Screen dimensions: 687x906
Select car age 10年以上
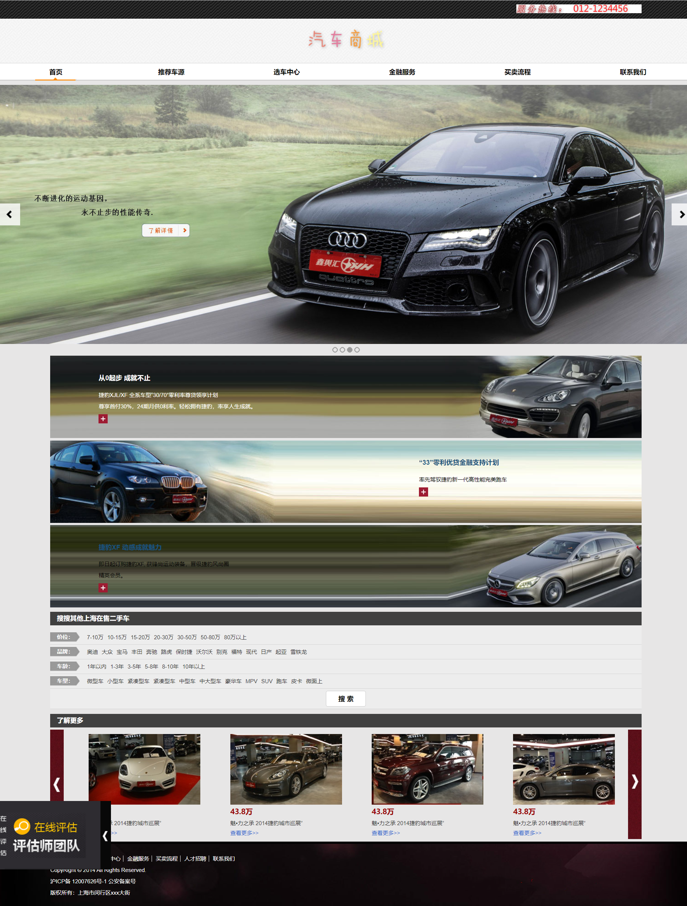pos(193,667)
